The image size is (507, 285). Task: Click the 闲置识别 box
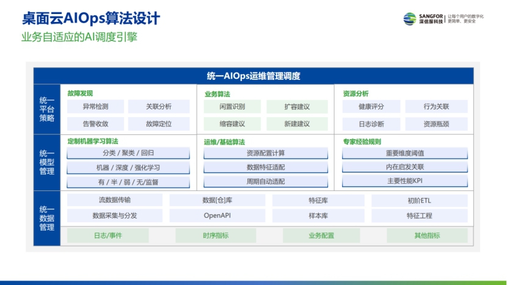[232, 107]
